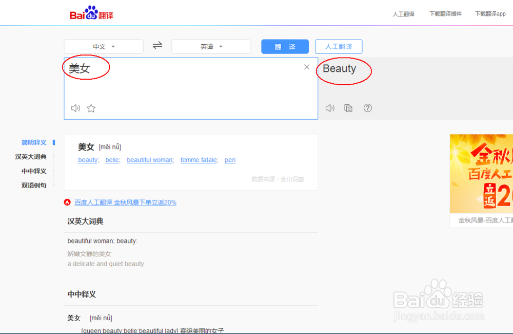Switch to the 双语例句 section

point(33,185)
